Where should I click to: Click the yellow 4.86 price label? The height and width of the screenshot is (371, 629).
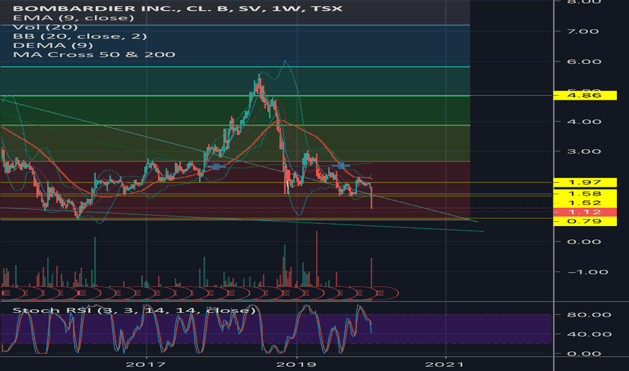(585, 96)
